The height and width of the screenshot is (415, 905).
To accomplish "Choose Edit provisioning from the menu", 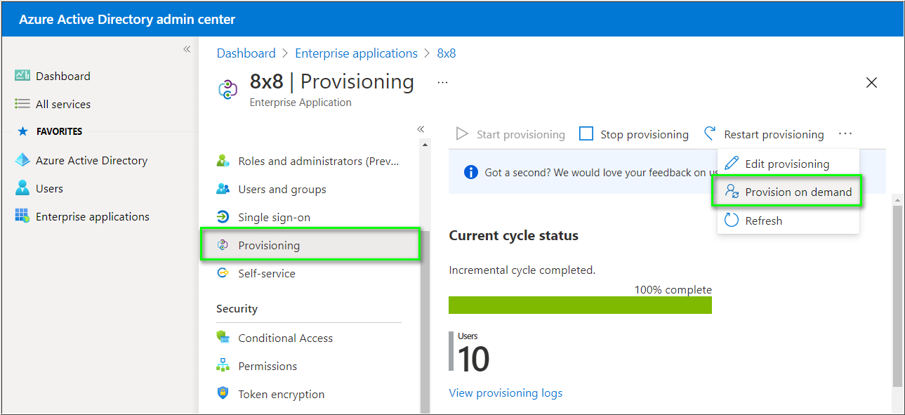I will click(x=786, y=164).
